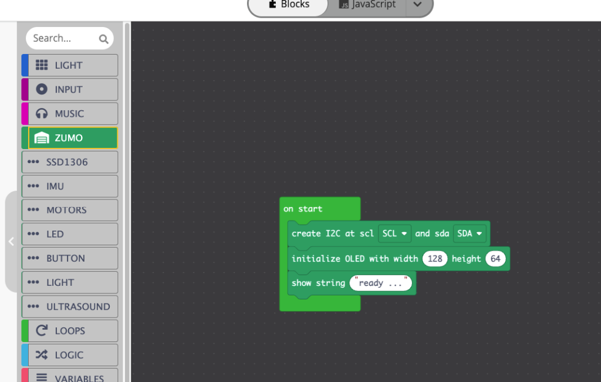Open the LOOPS redo-arrow category
This screenshot has height=382, width=601.
point(42,330)
